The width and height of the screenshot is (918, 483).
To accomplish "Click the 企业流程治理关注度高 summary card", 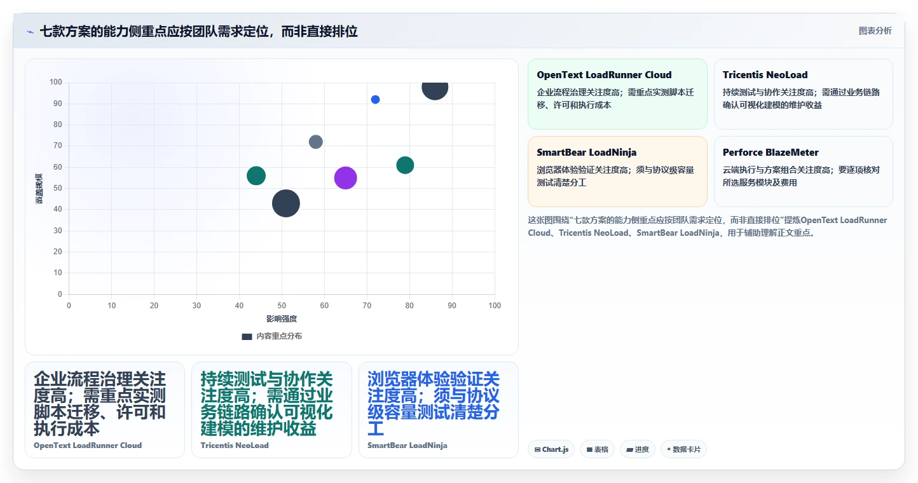I will (105, 410).
